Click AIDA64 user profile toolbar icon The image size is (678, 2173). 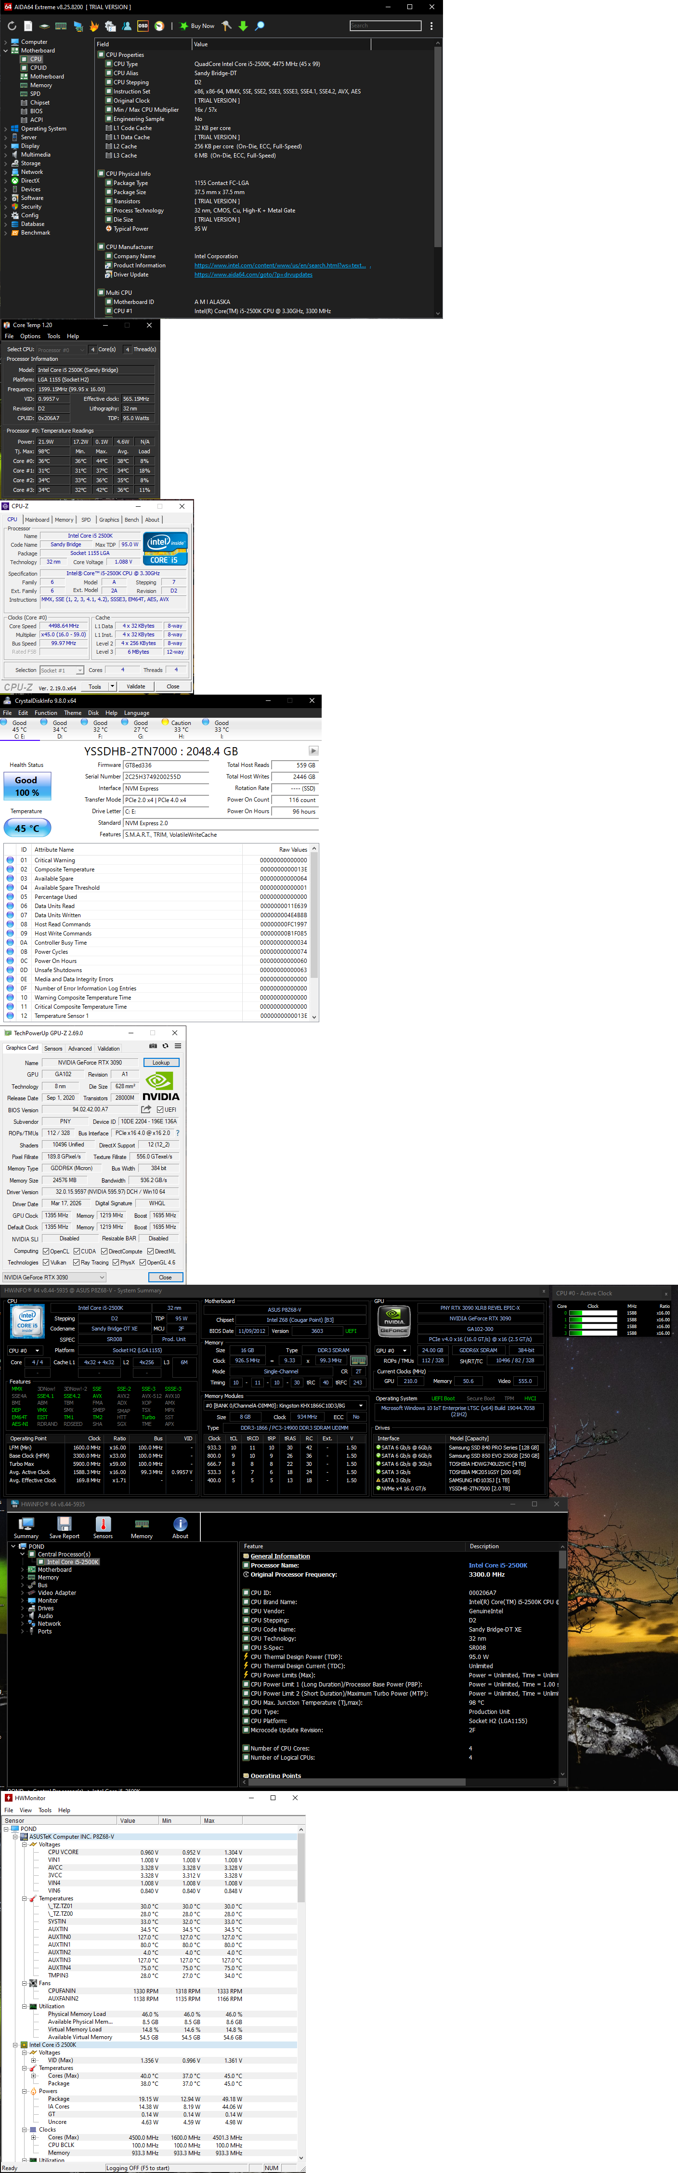coord(127,26)
